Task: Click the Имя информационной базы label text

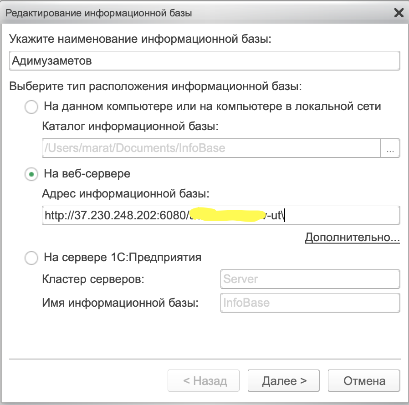Action: click(120, 303)
